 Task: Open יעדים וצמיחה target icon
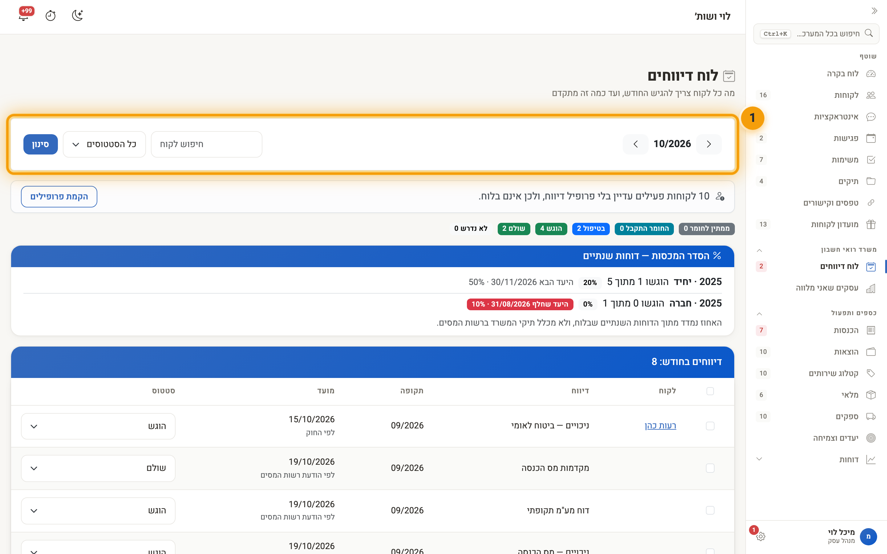click(871, 438)
